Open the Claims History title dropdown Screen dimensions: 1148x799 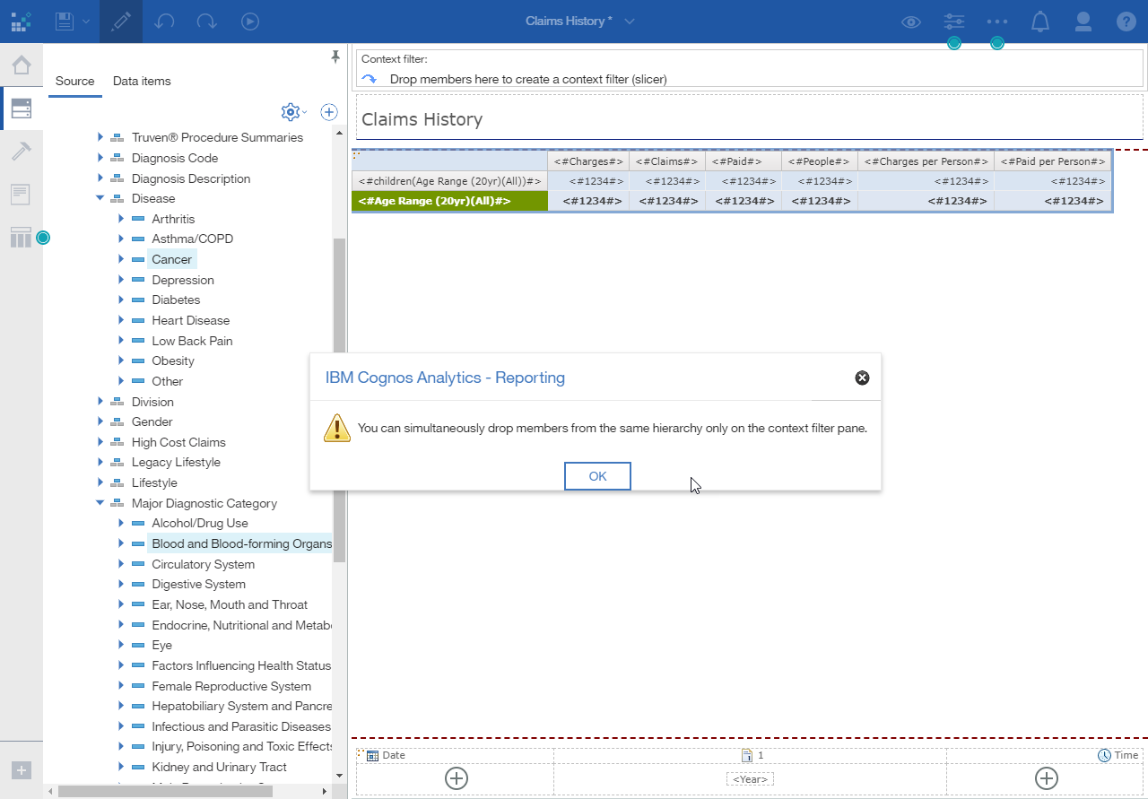coord(630,22)
